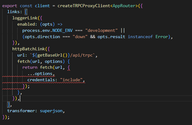The image size is (192, 125).
Task: Click the "AppRouter" type name
Action: point(124,6)
